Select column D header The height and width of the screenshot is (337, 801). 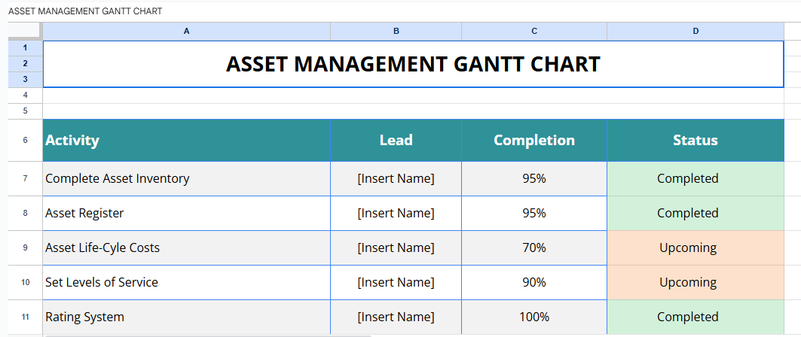pos(695,31)
